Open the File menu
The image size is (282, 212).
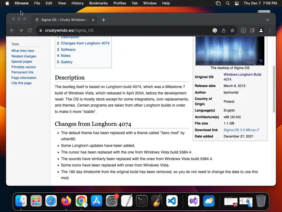pyautogui.click(x=37, y=3)
